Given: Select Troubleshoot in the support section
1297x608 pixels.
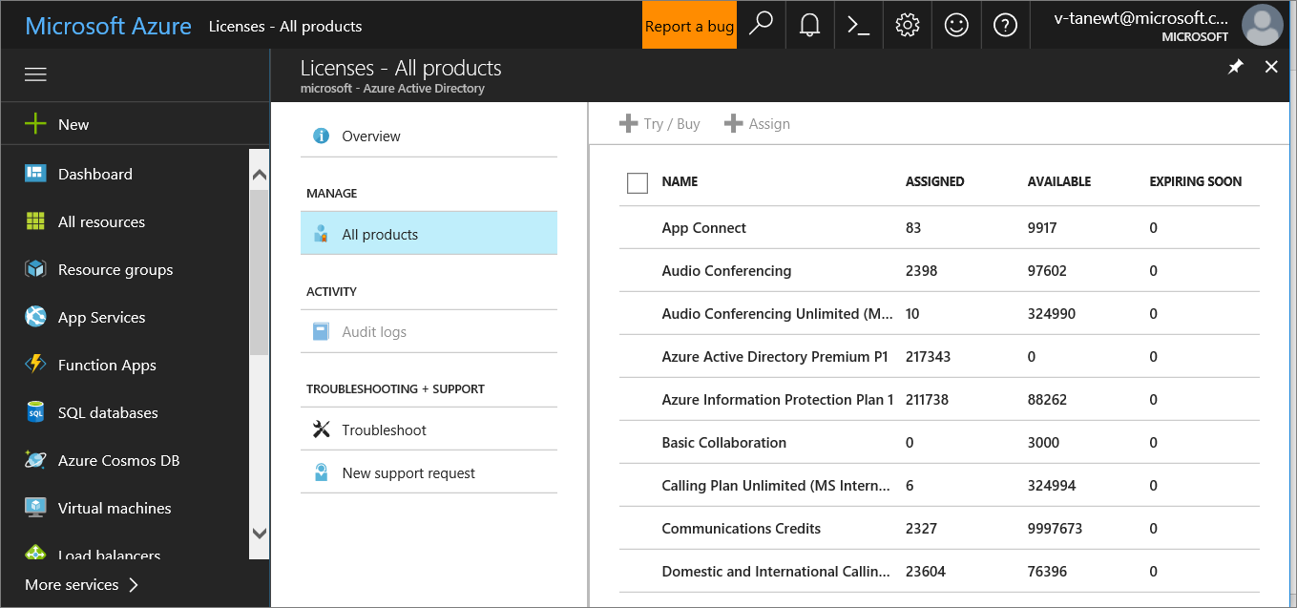Looking at the screenshot, I should pyautogui.click(x=384, y=430).
